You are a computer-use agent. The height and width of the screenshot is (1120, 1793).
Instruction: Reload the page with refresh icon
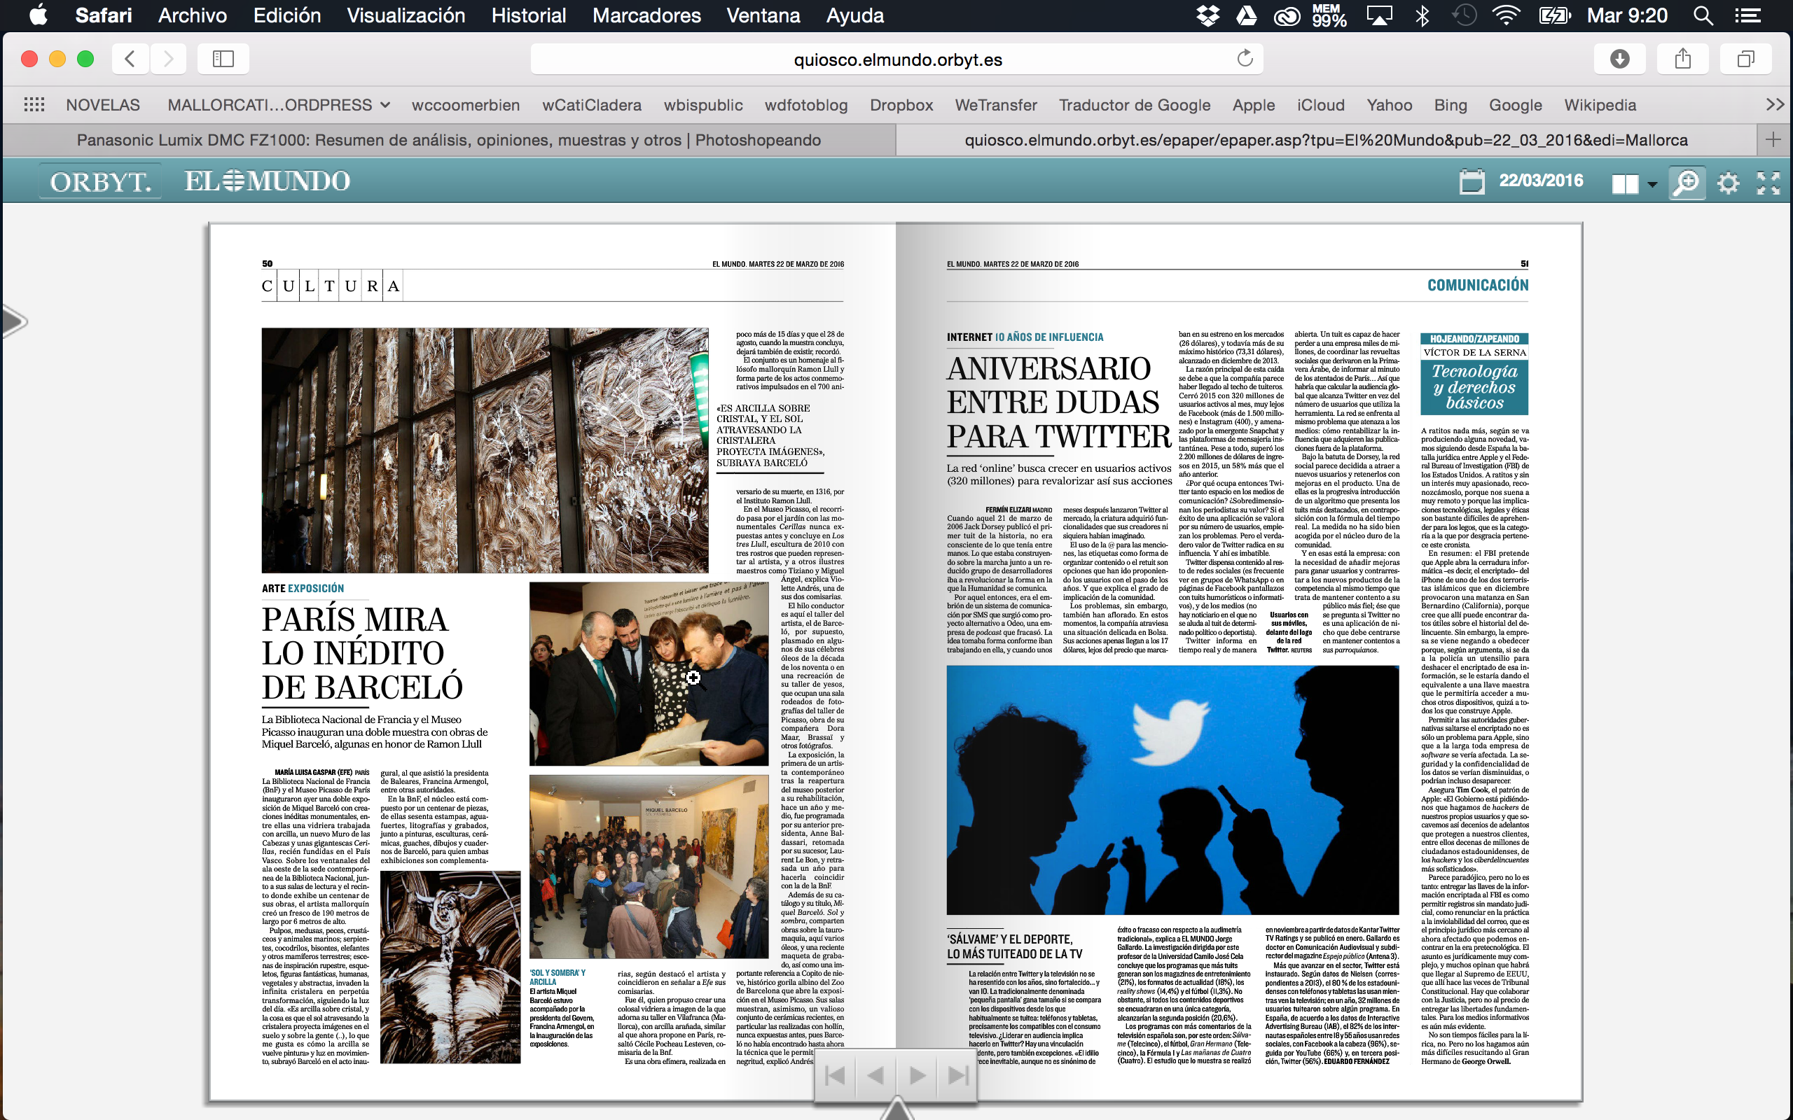1245,59
